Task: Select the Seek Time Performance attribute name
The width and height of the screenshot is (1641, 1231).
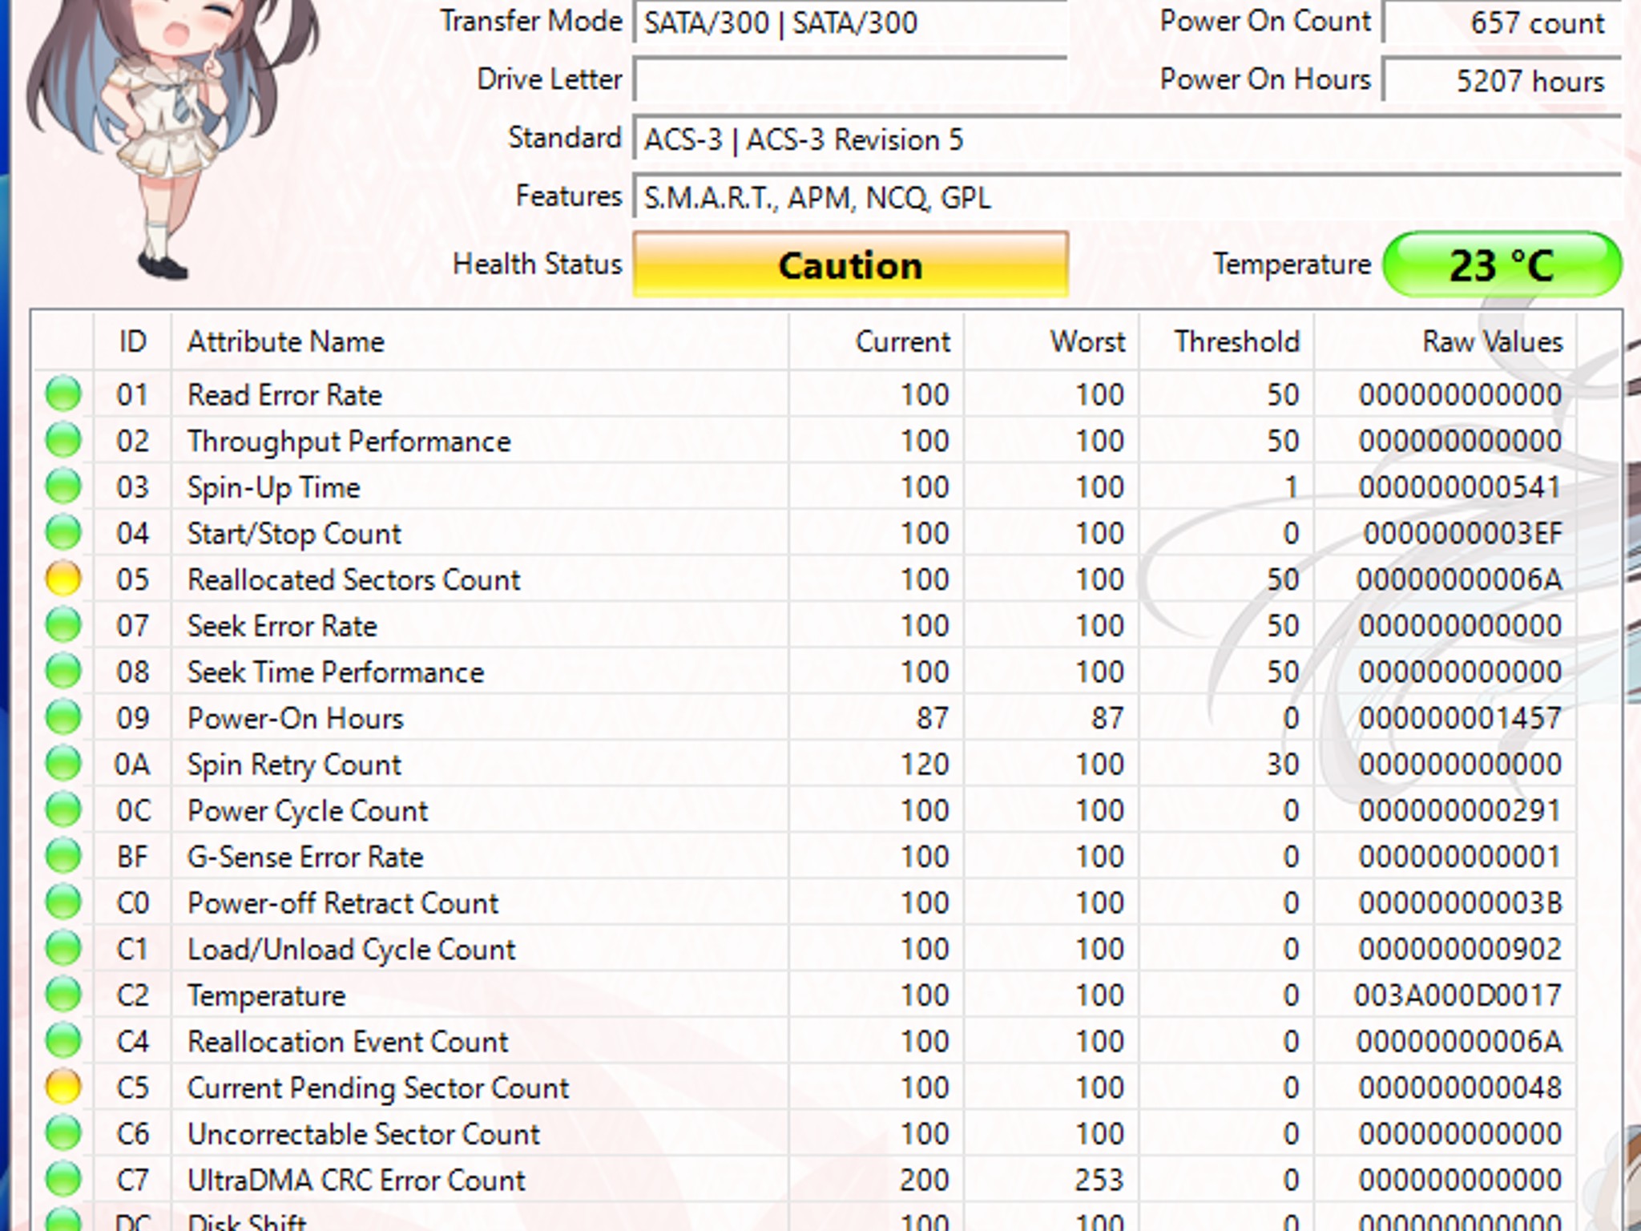Action: [x=336, y=672]
